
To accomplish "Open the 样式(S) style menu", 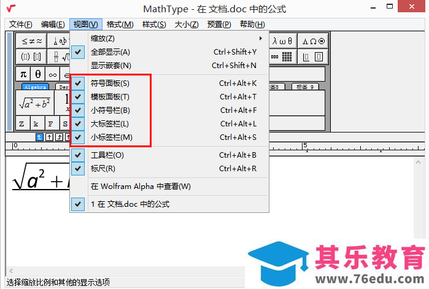I will tap(154, 25).
